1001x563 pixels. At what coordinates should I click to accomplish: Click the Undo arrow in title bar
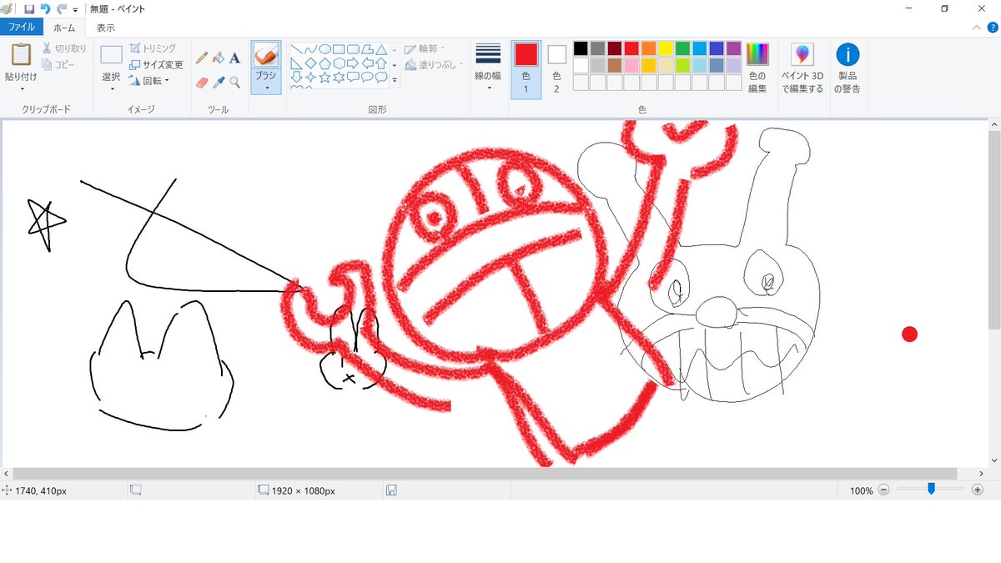click(x=45, y=8)
